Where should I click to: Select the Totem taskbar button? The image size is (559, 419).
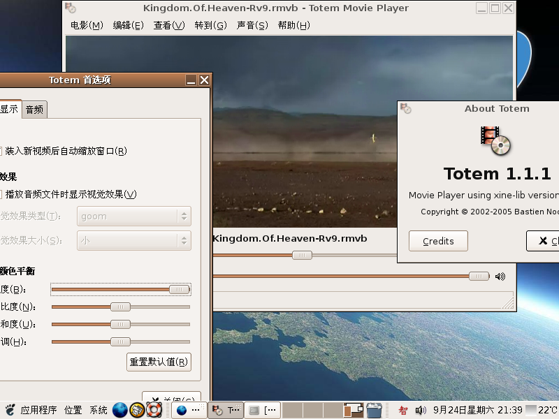click(x=226, y=411)
